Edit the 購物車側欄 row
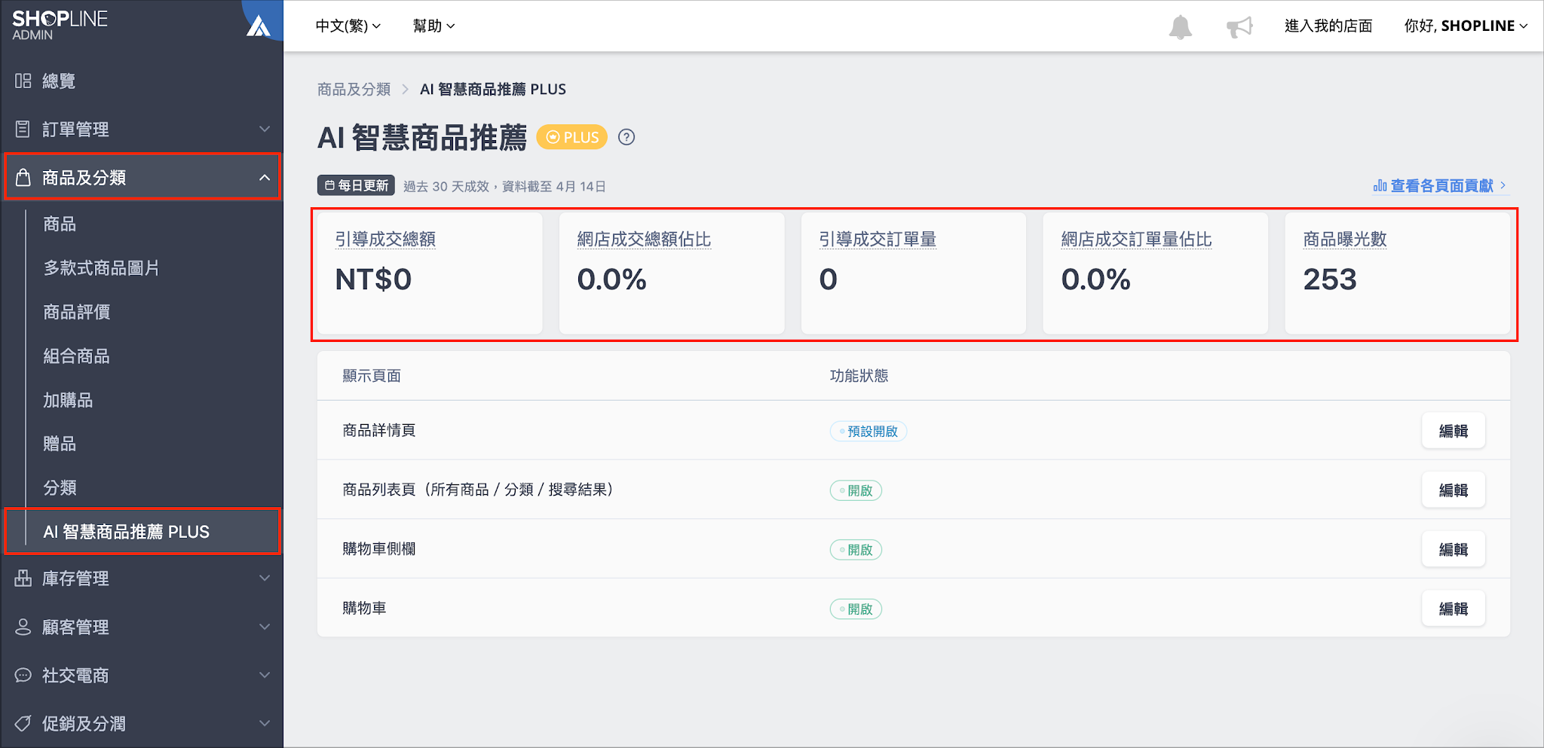 [1453, 549]
